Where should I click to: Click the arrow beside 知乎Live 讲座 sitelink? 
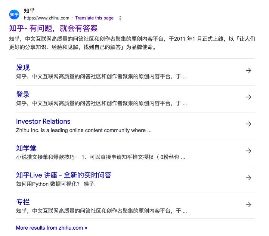click(x=248, y=178)
